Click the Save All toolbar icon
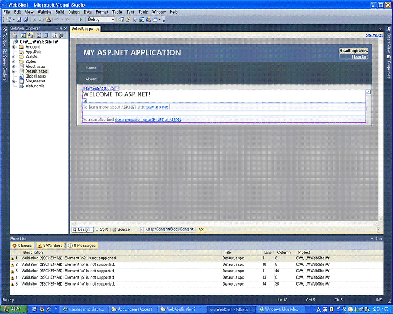Screen dimensions: 393x314 click(26, 20)
